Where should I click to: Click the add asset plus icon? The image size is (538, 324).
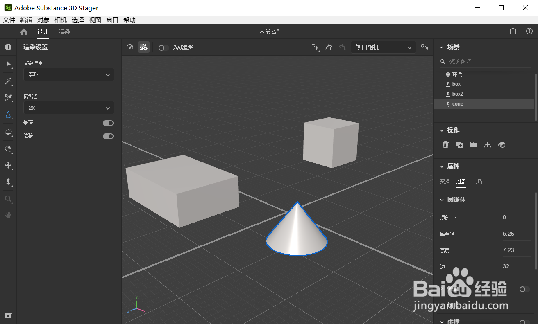8,47
